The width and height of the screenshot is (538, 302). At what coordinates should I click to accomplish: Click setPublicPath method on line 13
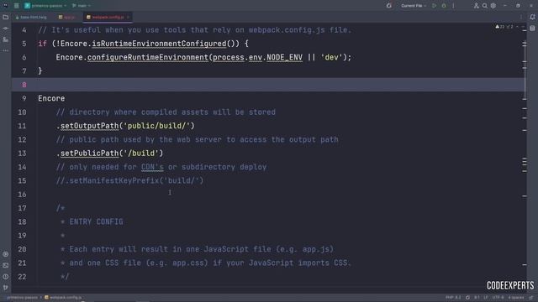(89, 153)
